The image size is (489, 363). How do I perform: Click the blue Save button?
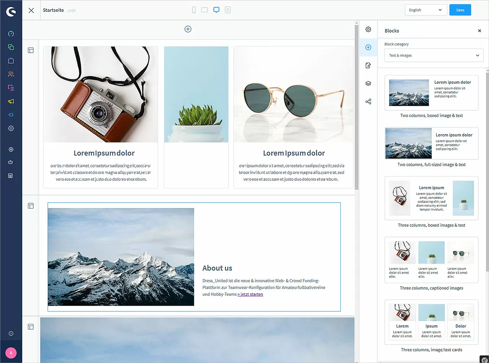(x=460, y=10)
